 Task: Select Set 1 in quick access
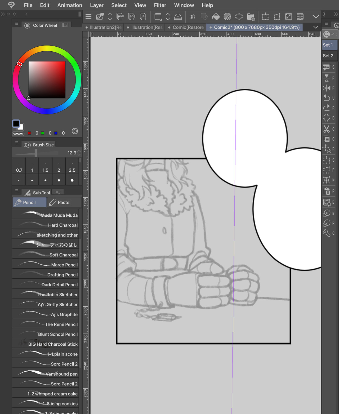click(x=329, y=45)
